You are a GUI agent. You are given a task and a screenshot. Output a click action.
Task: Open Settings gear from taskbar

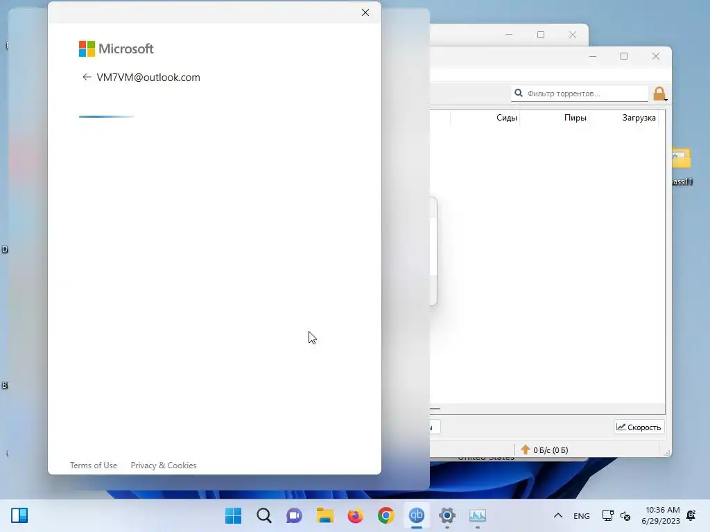[x=447, y=515]
